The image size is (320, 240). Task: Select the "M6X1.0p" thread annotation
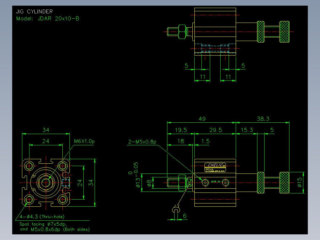[84, 141]
